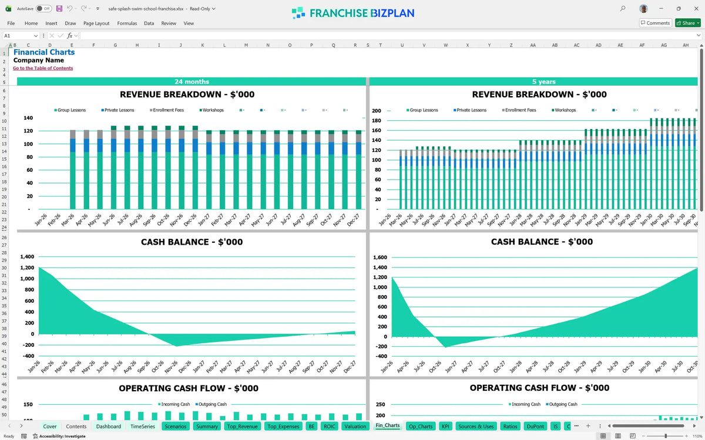
Task: Open the Comments pane button
Action: tap(655, 23)
